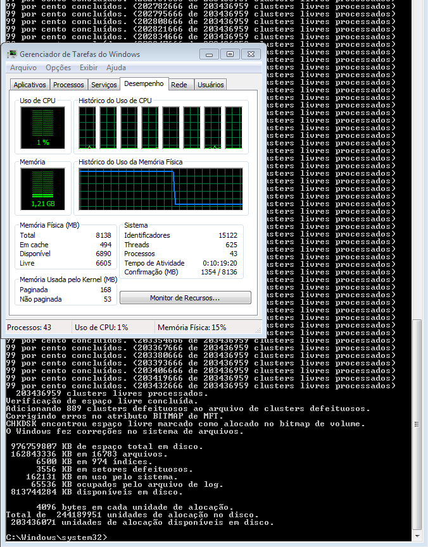Click the line '162843336 KB em 16783 arquivos'
This screenshot has height=547, width=428.
click(89, 454)
